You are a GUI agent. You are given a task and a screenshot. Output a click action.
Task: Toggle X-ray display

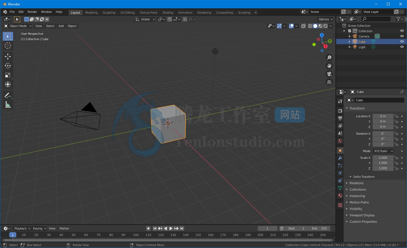point(303,26)
